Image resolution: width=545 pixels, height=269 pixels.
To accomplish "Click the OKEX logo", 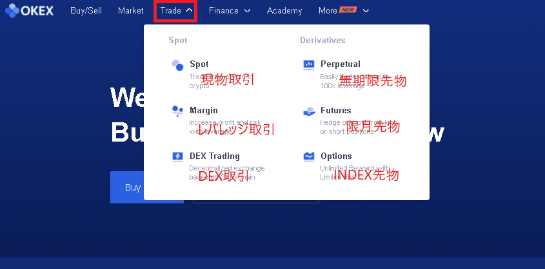I will pyautogui.click(x=29, y=10).
